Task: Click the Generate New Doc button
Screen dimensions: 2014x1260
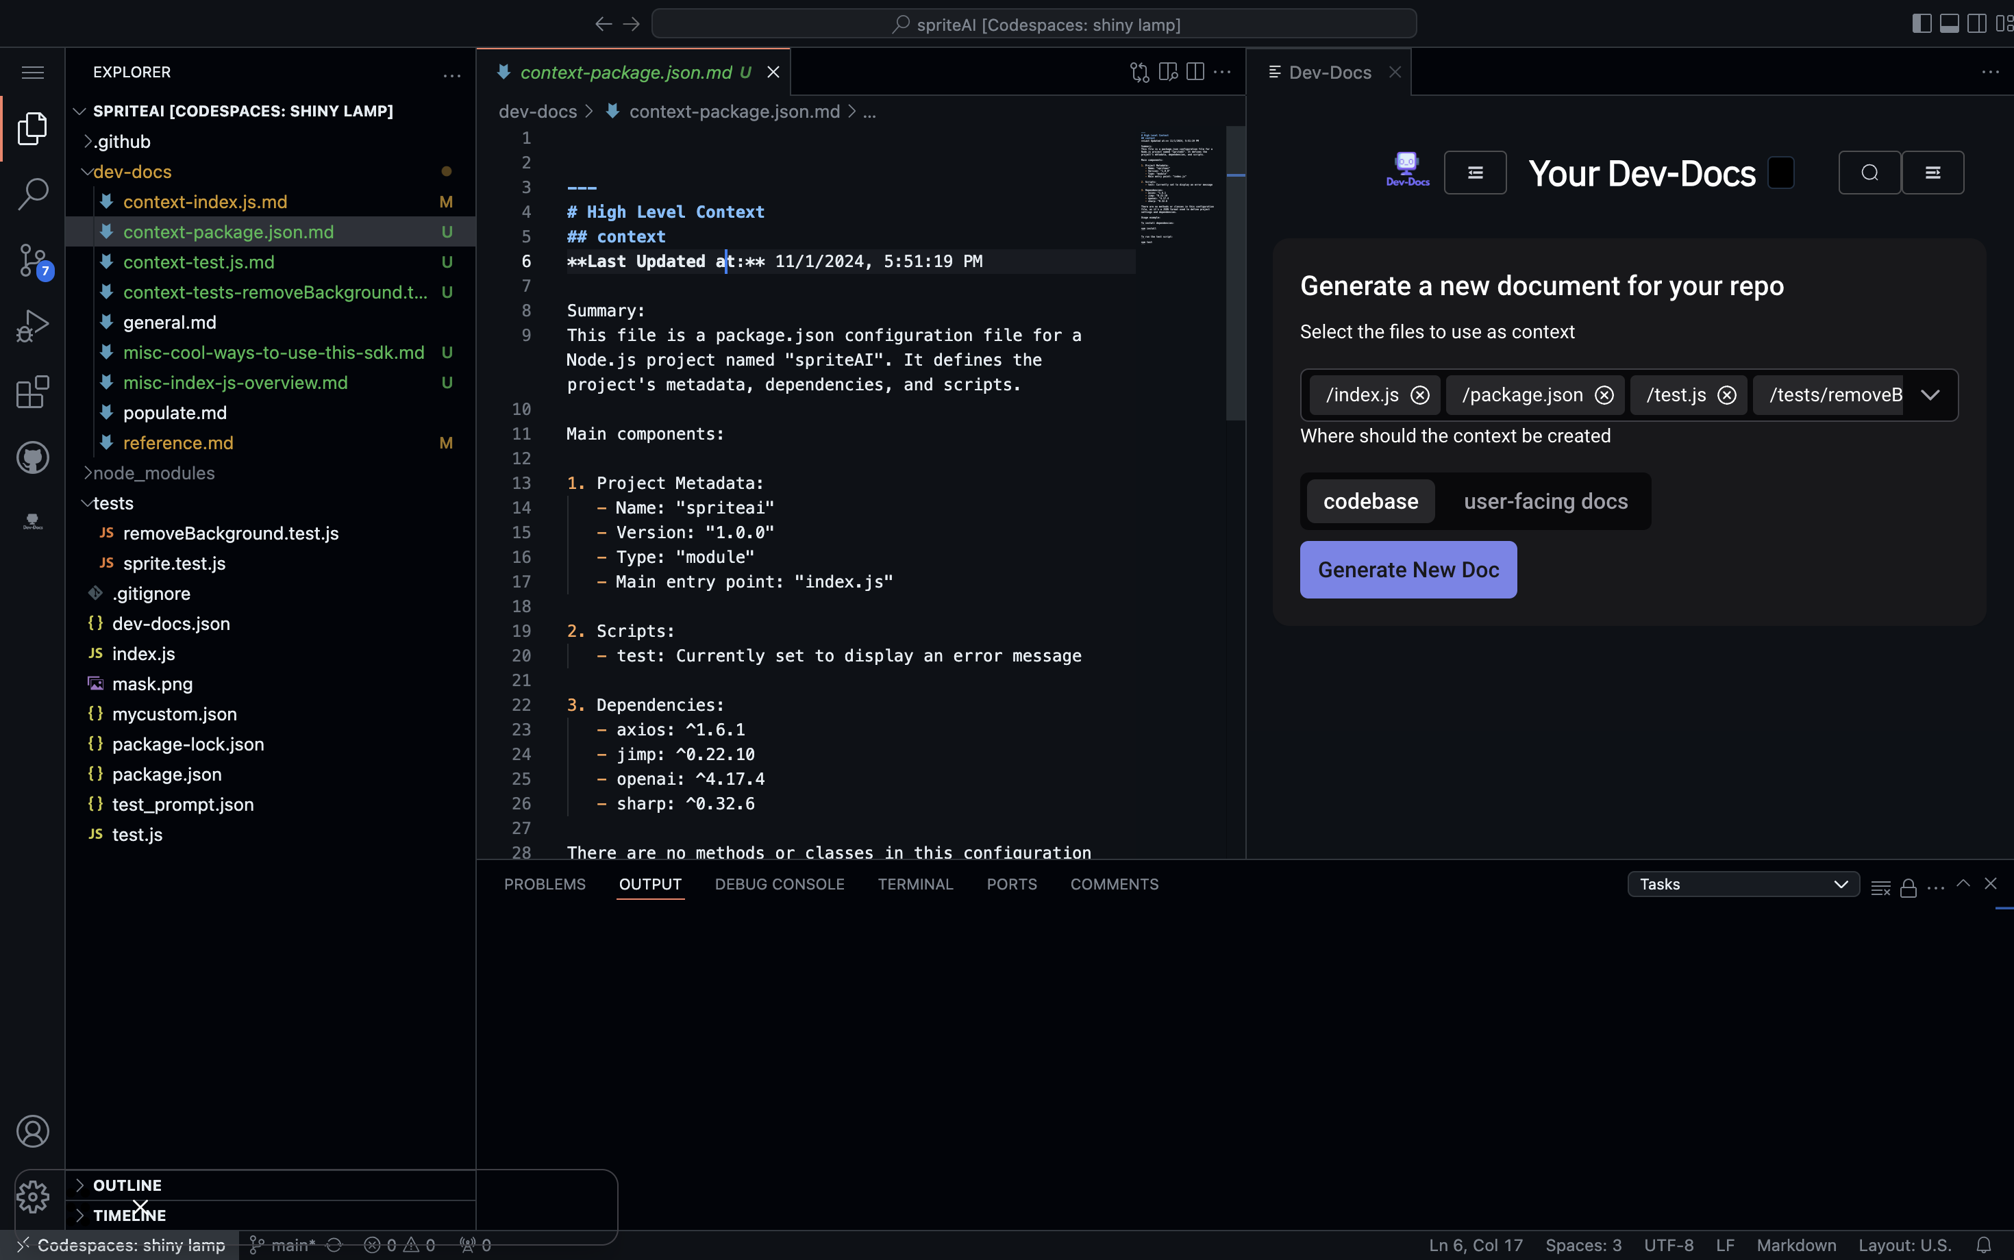Action: [x=1407, y=570]
